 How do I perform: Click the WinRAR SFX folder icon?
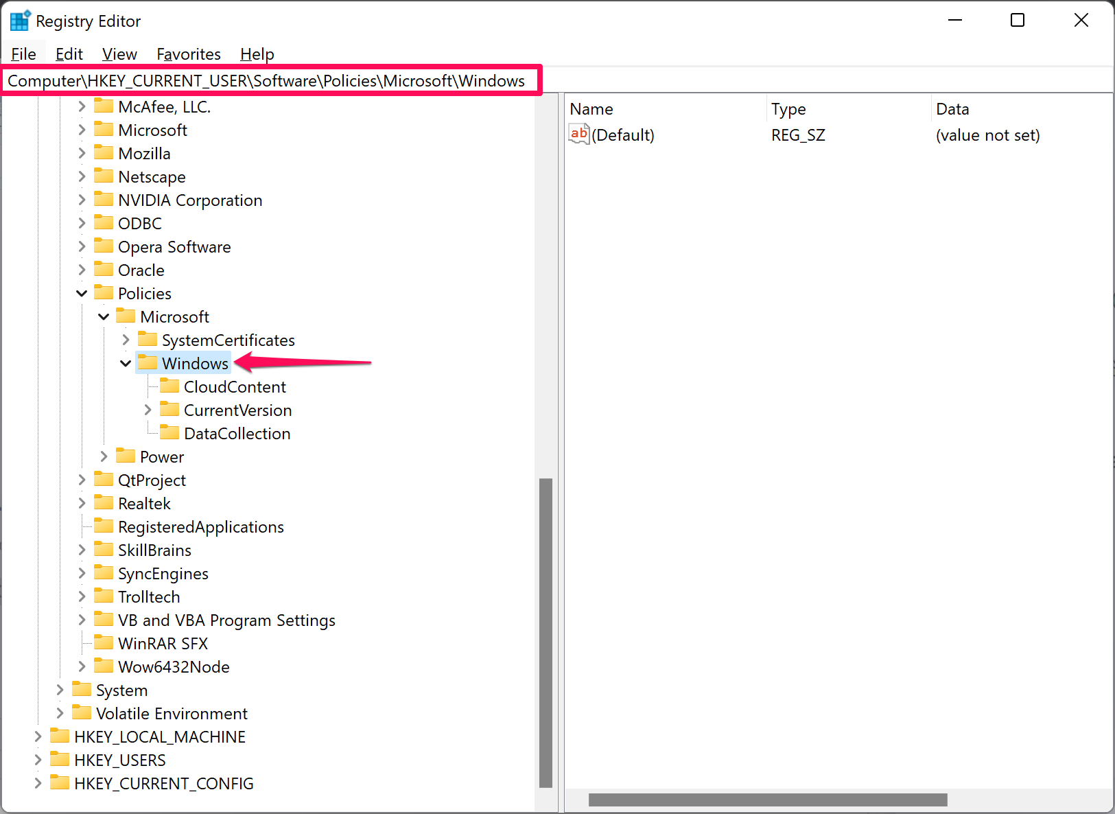tap(104, 642)
